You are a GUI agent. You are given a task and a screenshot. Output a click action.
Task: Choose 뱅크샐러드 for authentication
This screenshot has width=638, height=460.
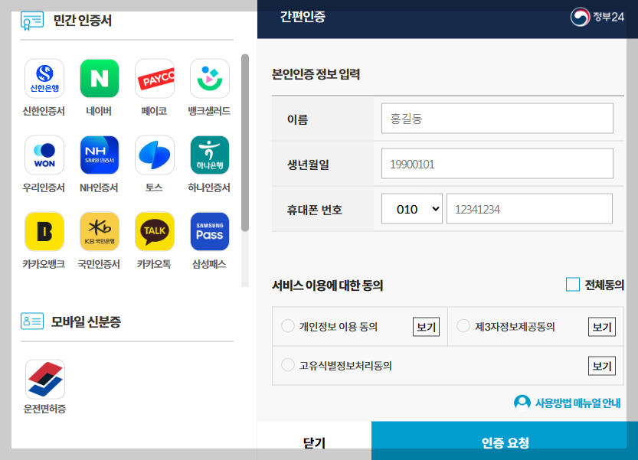208,79
